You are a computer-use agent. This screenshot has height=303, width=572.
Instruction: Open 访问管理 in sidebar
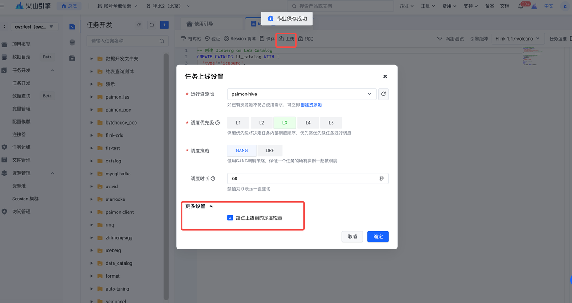(x=21, y=212)
